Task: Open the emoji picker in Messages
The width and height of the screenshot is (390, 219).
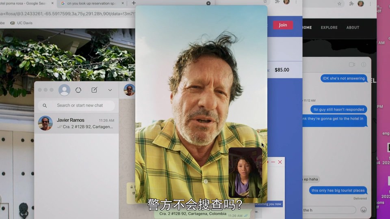Action: tap(363, 210)
